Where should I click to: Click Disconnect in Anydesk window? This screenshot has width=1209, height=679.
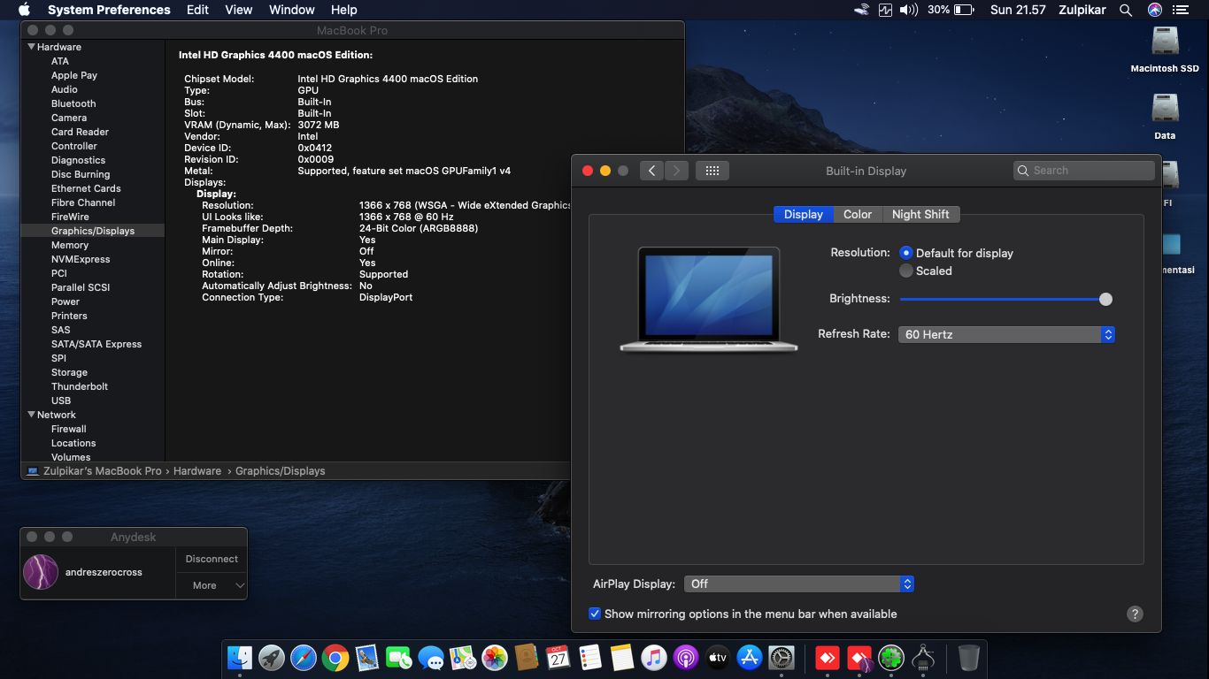[212, 559]
